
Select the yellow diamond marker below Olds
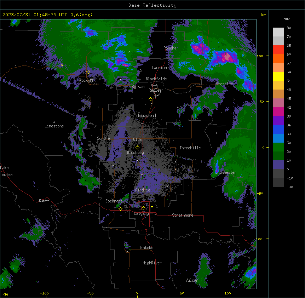tap(138, 148)
